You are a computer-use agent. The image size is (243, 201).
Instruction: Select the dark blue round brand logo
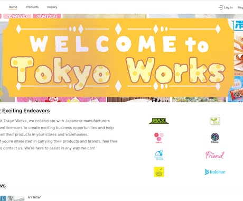215,138
